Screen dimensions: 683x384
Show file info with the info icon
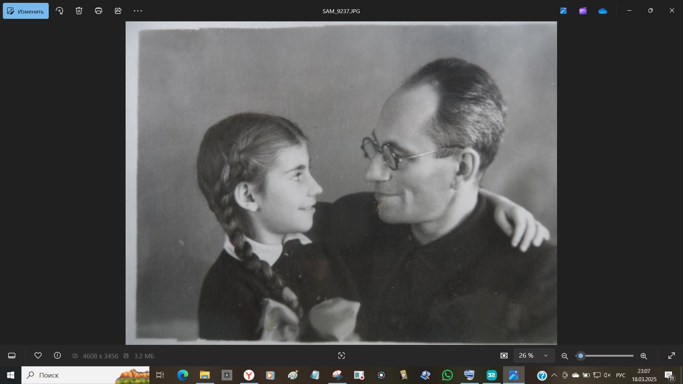[x=57, y=356]
